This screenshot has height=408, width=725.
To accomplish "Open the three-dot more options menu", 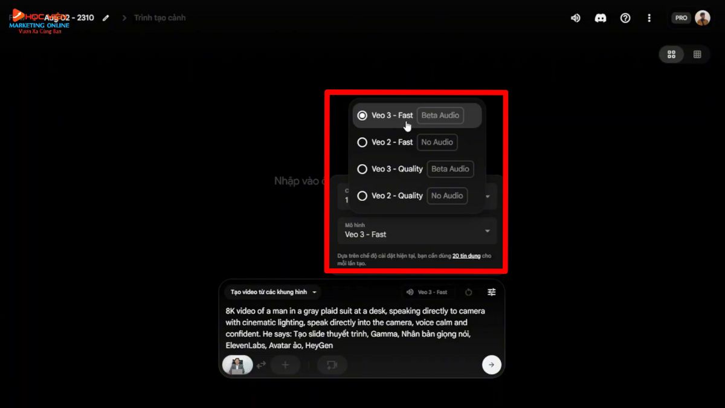I will point(649,18).
